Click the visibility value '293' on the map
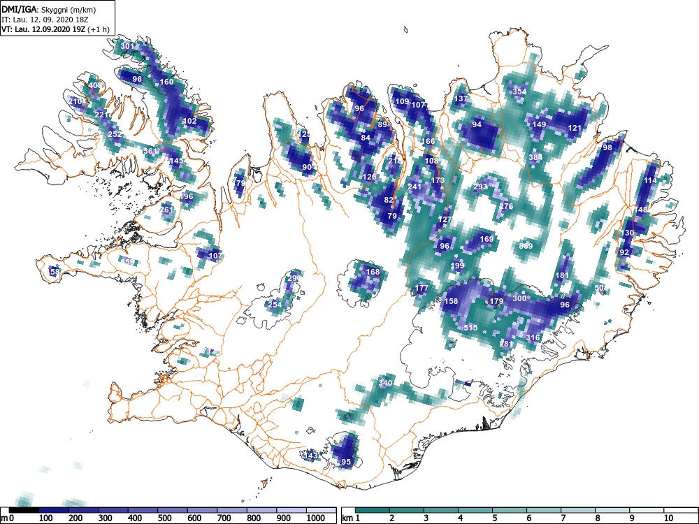The height and width of the screenshot is (524, 699). (x=481, y=187)
